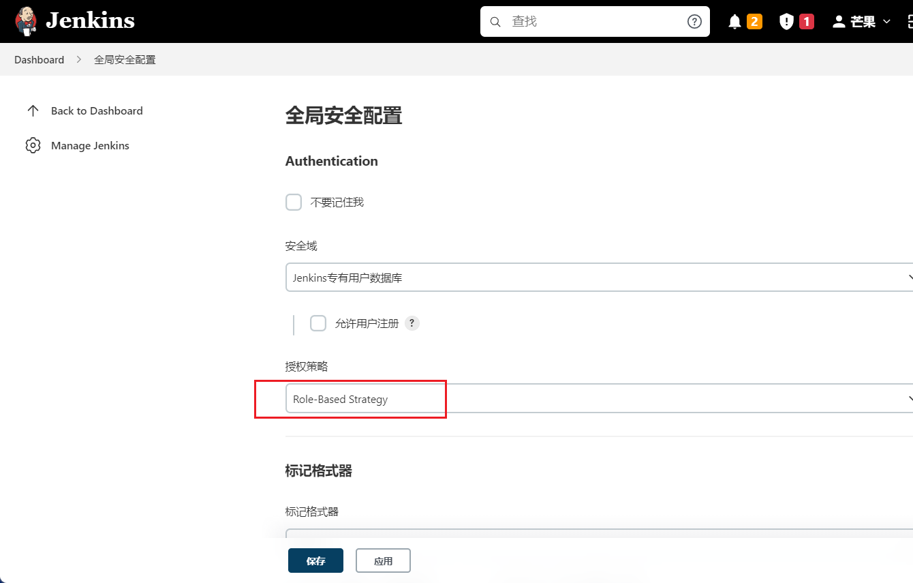Click the 全局安全配置 breadcrumb
The width and height of the screenshot is (913, 583).
coord(125,59)
